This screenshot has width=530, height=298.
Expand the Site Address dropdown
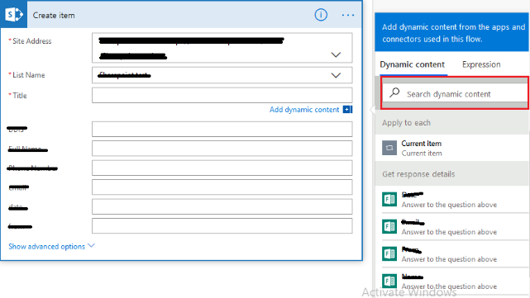[336, 54]
